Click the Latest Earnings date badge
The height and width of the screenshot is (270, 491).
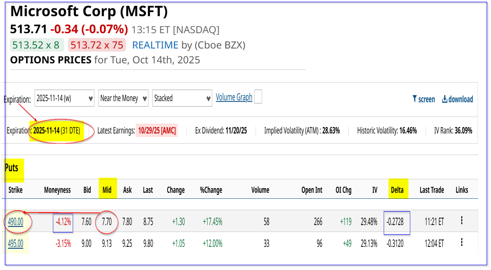point(157,131)
